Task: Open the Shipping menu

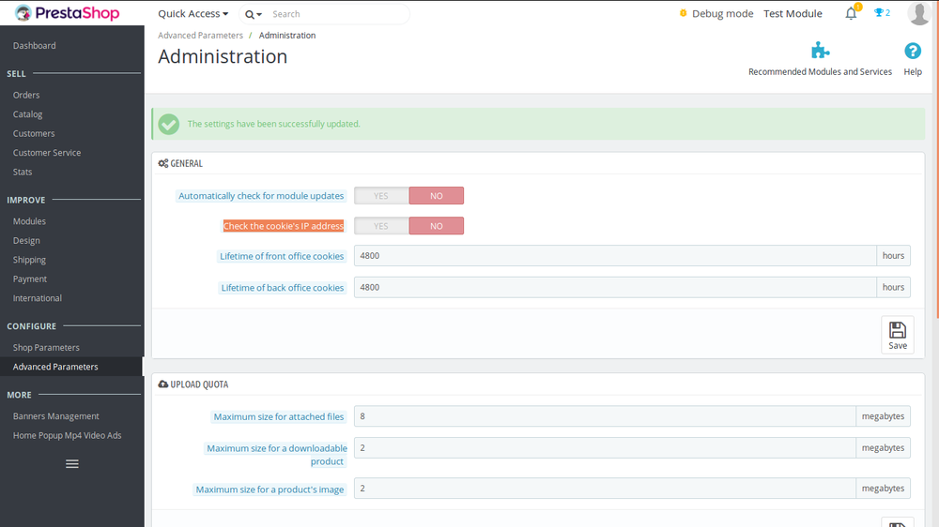Action: tap(29, 260)
